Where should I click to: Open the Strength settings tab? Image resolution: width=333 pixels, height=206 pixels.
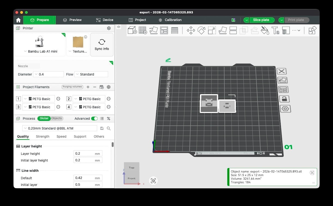[43, 137]
